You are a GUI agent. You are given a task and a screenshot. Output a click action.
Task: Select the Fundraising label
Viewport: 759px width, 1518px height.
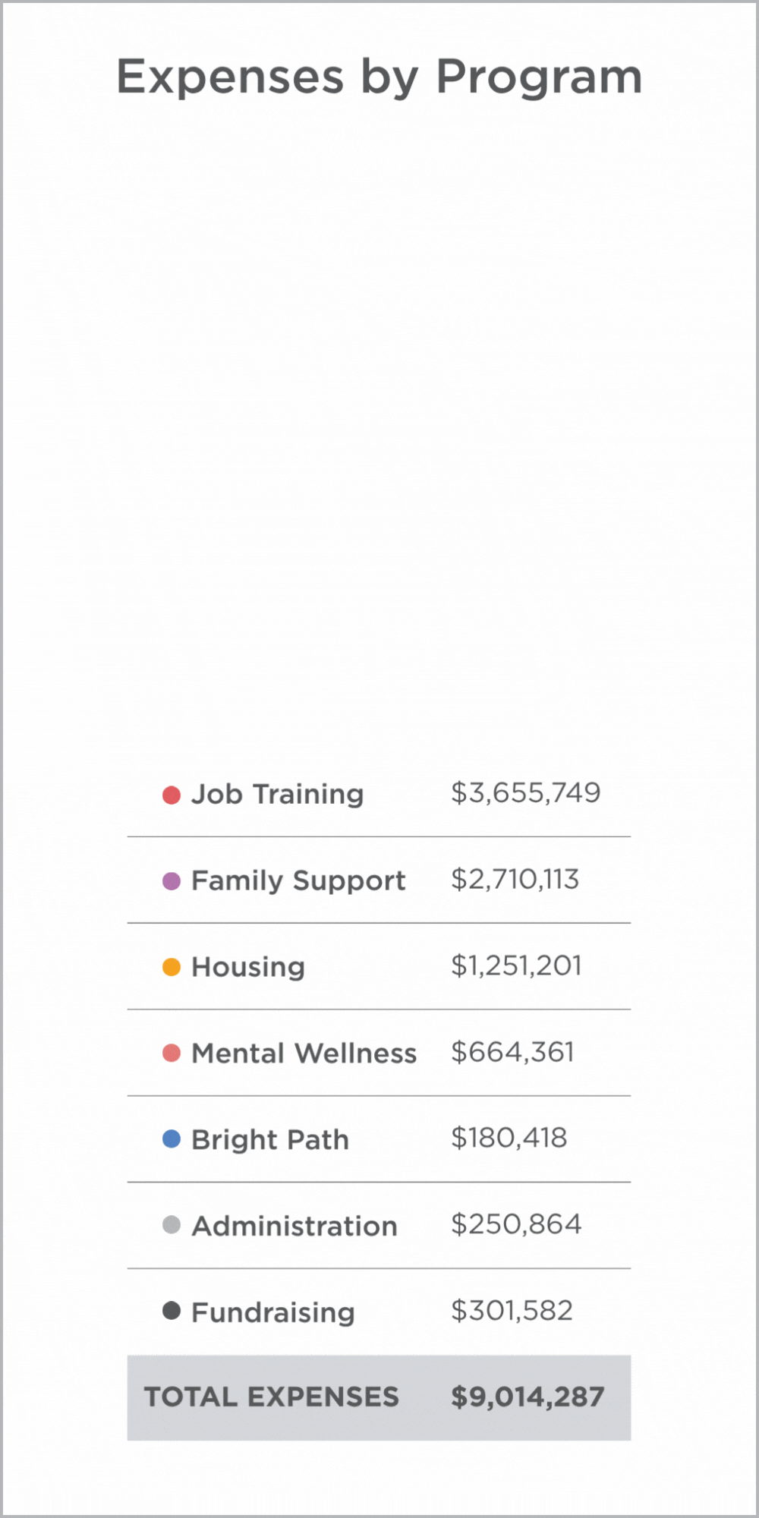[273, 1312]
